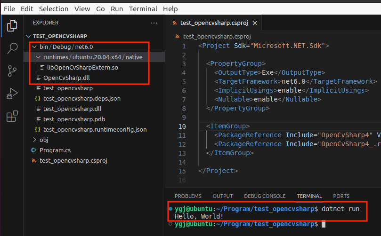The image size is (381, 236).
Task: Open the Run and Debug view icon
Action: click(x=12, y=94)
